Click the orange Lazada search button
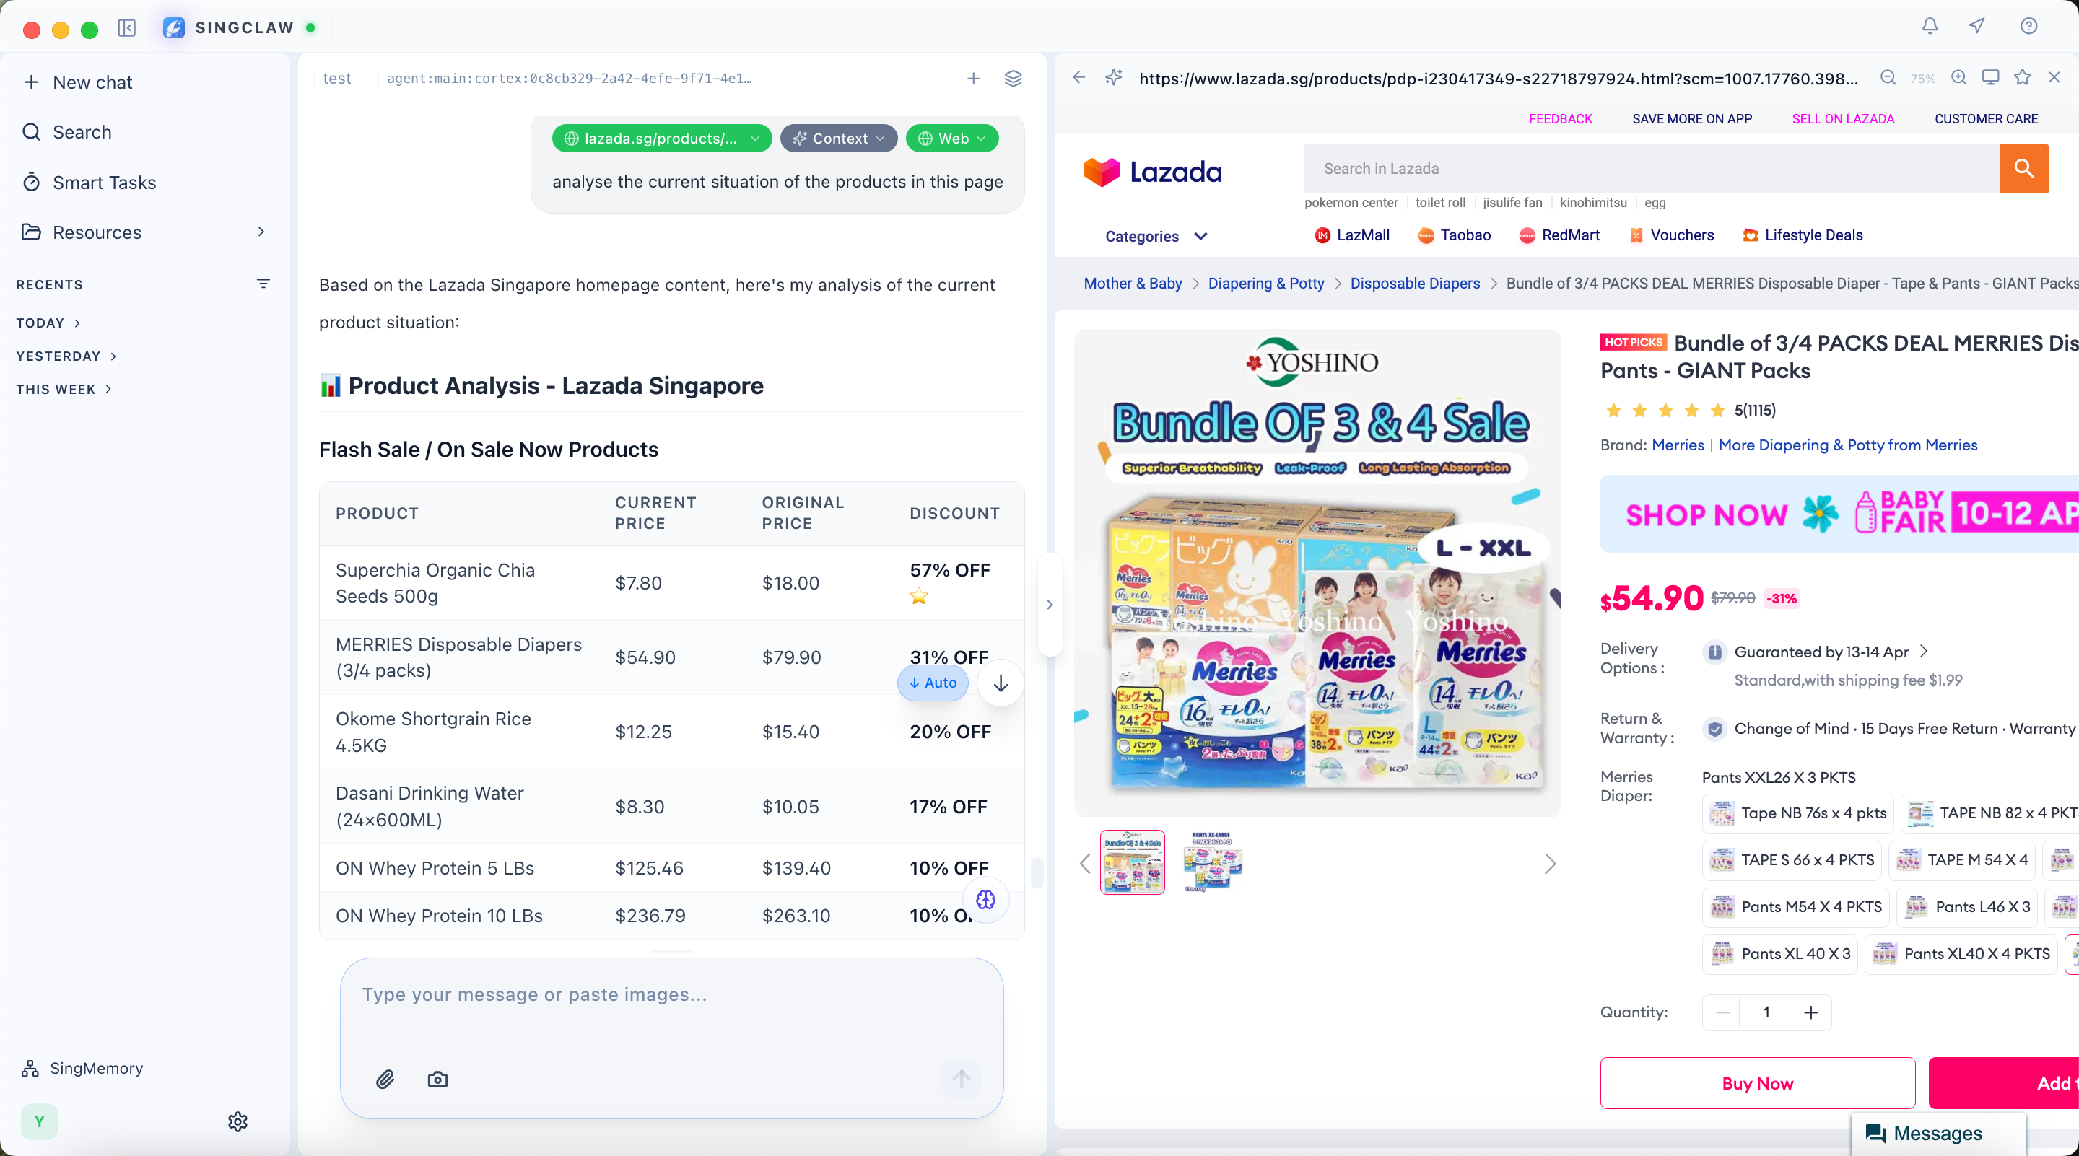This screenshot has height=1156, width=2079. pyautogui.click(x=2023, y=169)
